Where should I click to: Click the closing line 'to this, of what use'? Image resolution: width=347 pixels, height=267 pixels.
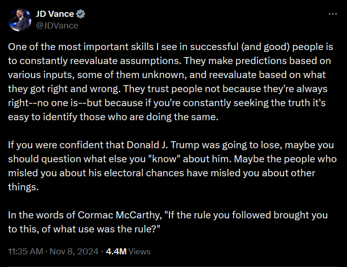click(x=84, y=229)
